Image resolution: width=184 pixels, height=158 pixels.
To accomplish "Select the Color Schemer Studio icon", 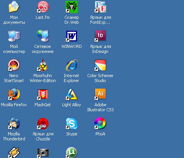I will coord(100,65).
